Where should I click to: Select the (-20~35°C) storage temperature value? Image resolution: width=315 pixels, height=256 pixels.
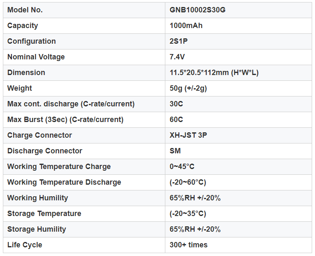click(188, 214)
